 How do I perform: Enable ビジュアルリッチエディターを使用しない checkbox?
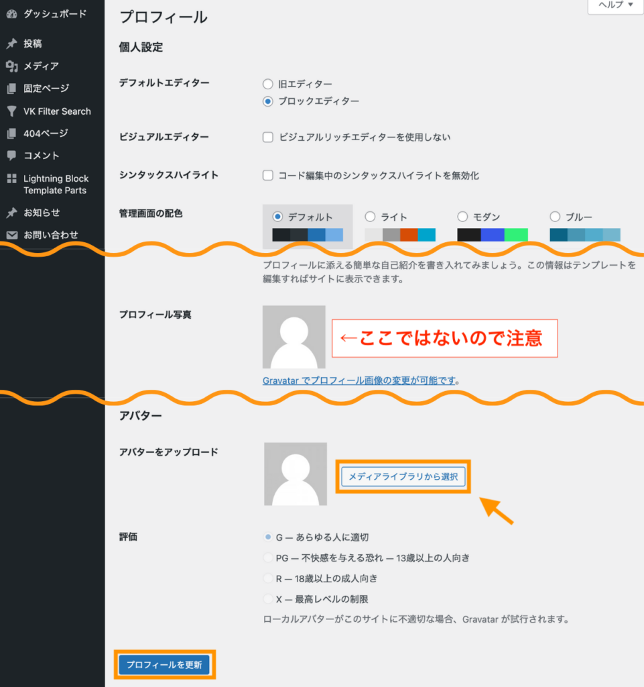click(267, 137)
